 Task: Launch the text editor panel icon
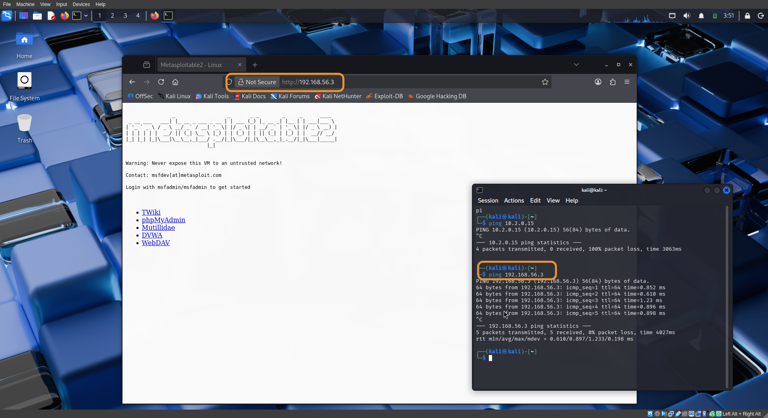click(x=51, y=16)
